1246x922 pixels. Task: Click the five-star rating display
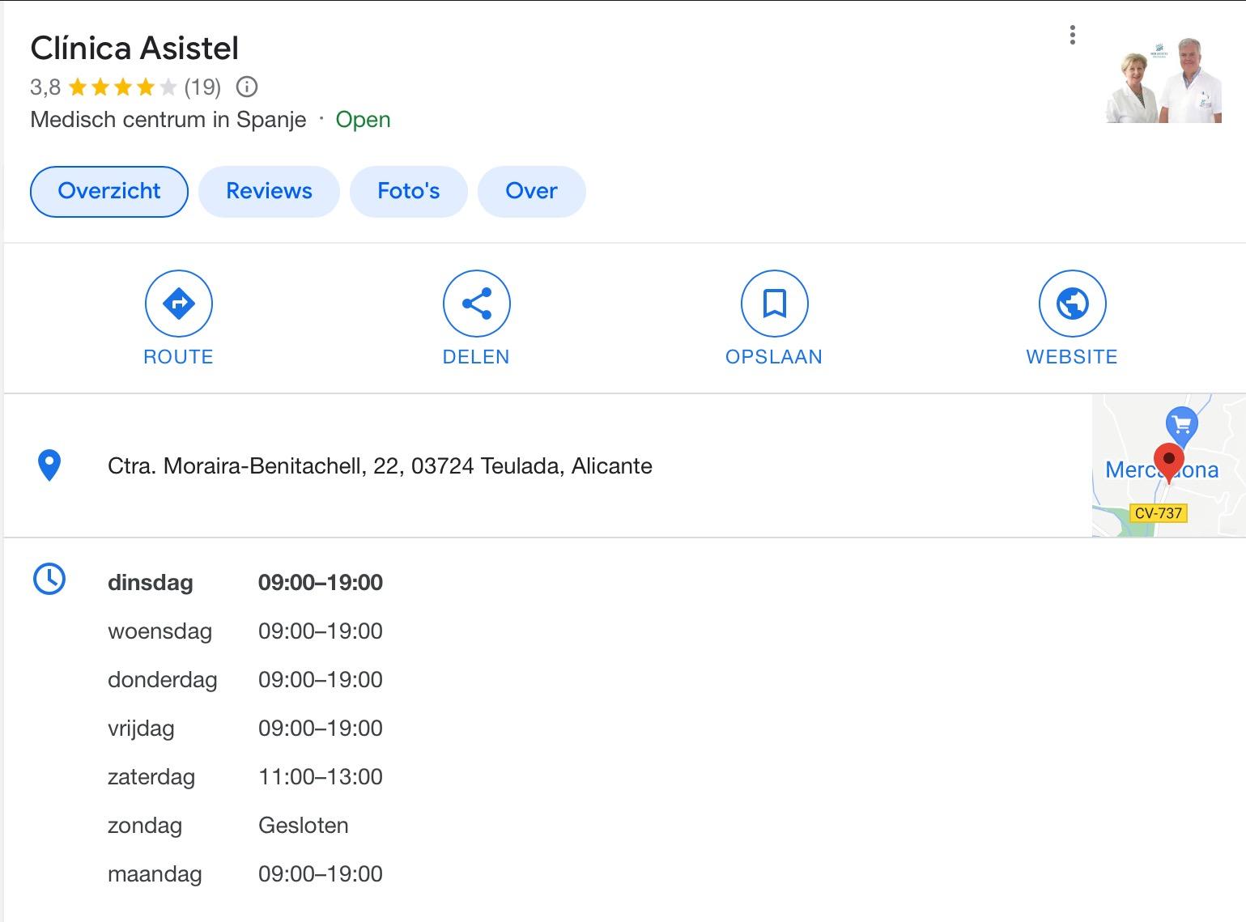coord(122,87)
